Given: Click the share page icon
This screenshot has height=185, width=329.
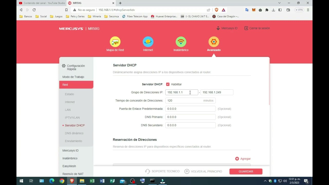Looking at the screenshot, I should pyautogui.click(x=208, y=10).
